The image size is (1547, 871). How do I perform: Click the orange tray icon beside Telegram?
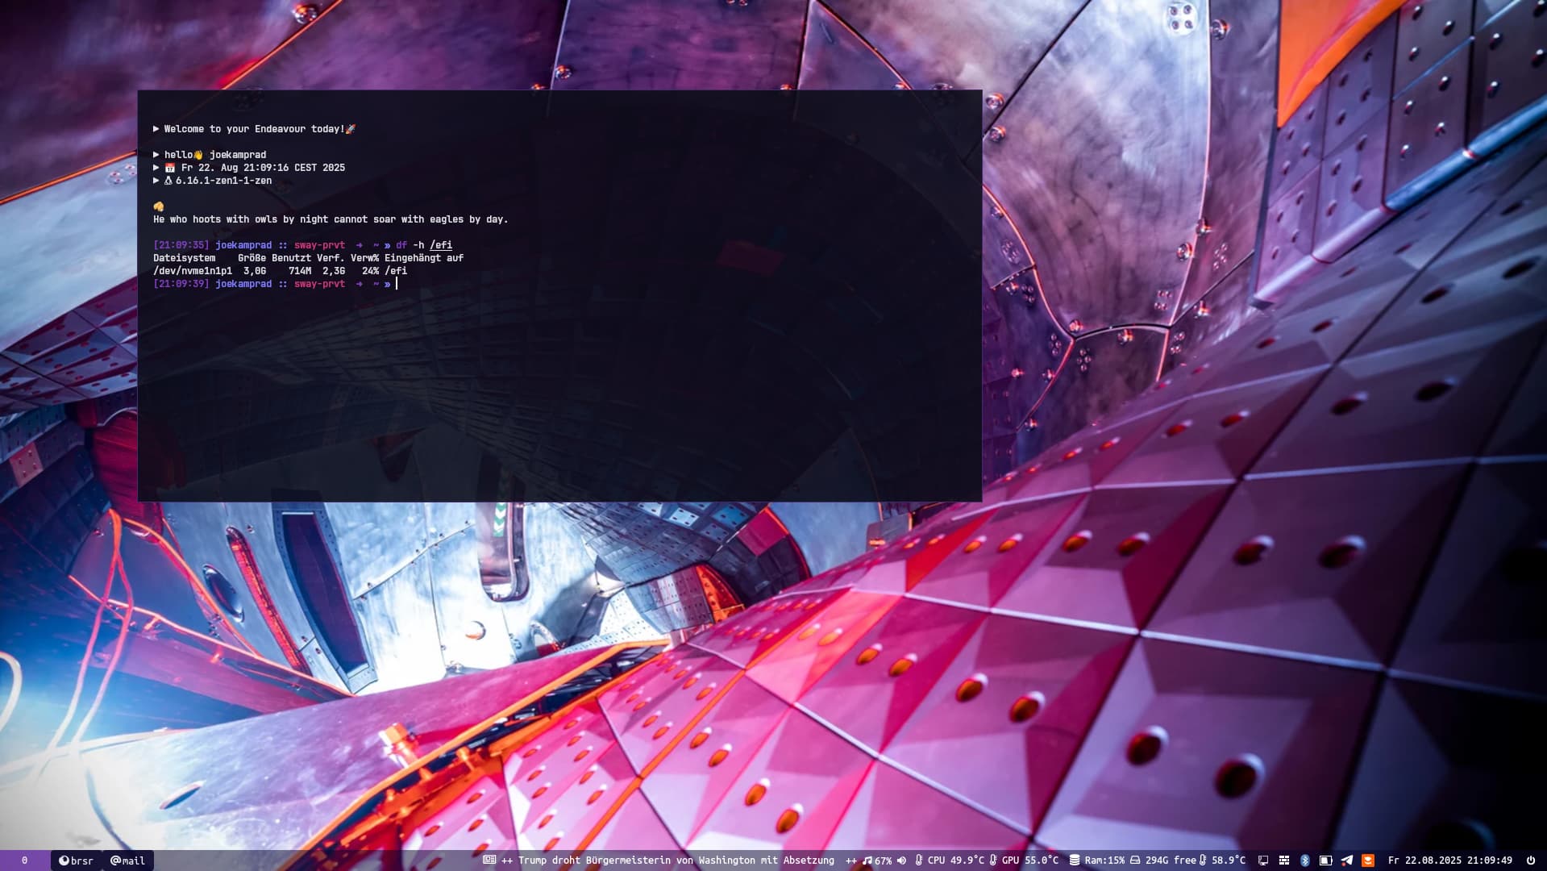[x=1367, y=861]
